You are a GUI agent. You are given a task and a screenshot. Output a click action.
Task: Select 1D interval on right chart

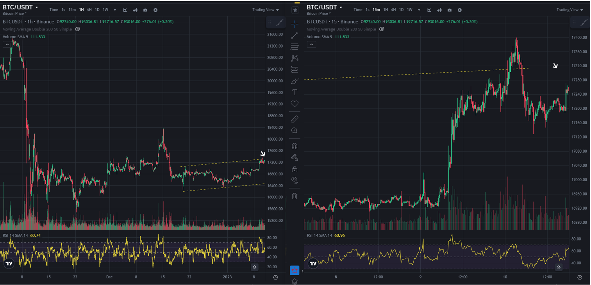pos(402,10)
